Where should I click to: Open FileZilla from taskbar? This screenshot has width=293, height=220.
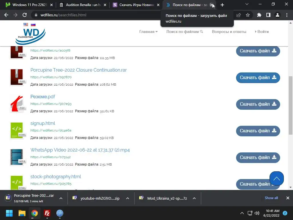(47, 213)
